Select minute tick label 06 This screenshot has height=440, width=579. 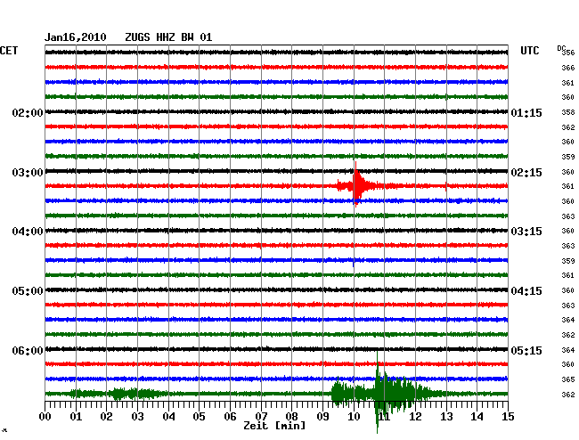click(x=230, y=416)
